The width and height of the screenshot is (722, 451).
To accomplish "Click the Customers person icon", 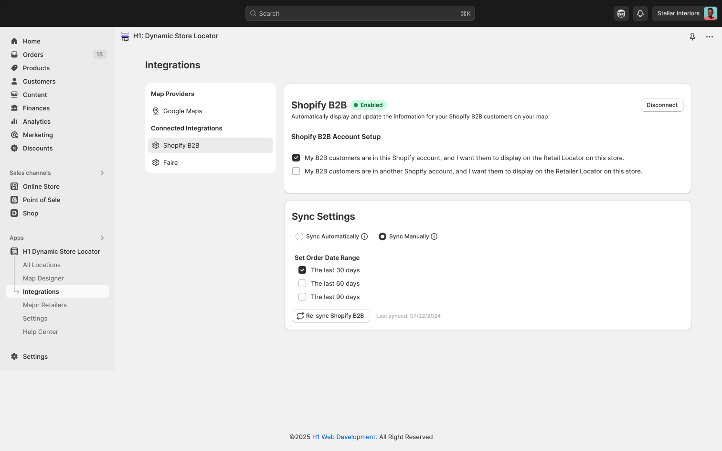I will click(x=14, y=81).
